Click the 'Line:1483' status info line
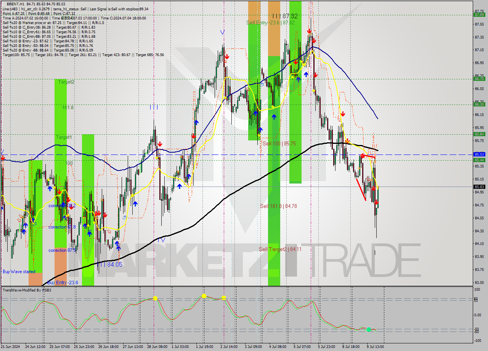The width and height of the screenshot is (488, 351). [x=75, y=9]
